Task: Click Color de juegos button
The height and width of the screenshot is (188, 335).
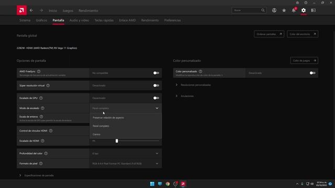Action: coord(304,61)
